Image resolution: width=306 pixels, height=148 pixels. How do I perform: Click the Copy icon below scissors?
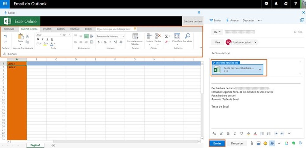pos(27,42)
